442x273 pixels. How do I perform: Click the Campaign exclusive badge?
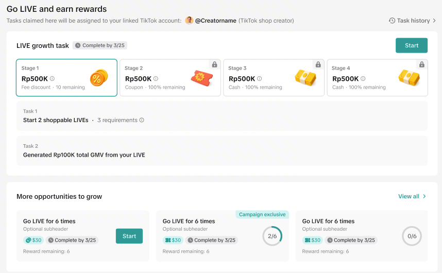click(262, 214)
